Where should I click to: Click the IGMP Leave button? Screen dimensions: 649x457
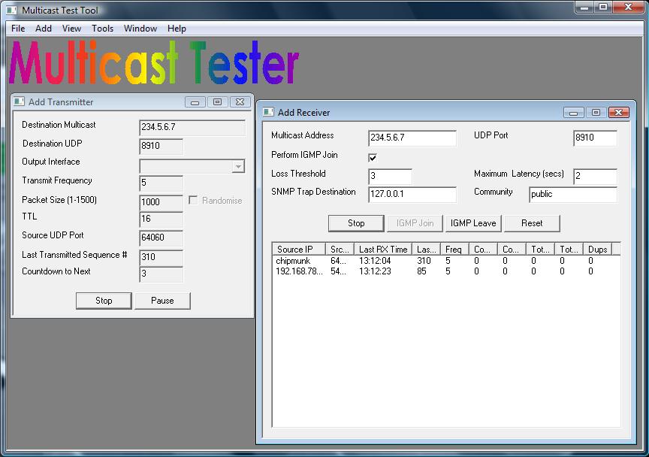473,223
